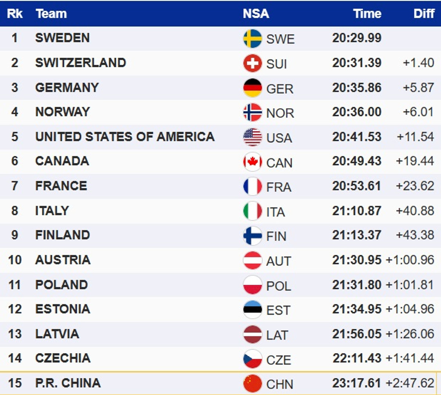Click the Switzerland flag icon
The height and width of the screenshot is (395, 441).
pyautogui.click(x=252, y=63)
